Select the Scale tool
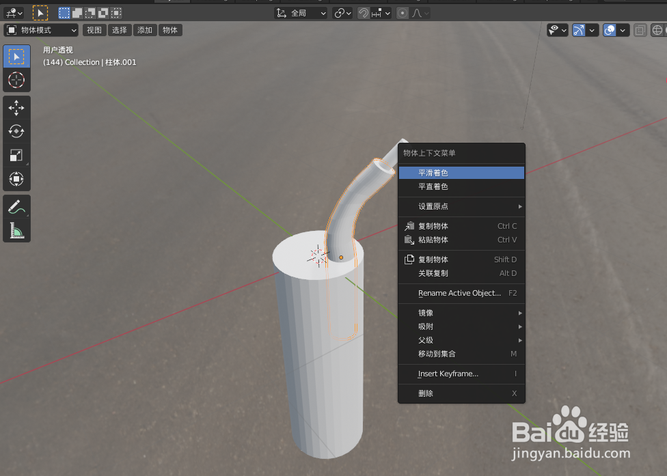Image resolution: width=667 pixels, height=476 pixels. (16, 155)
